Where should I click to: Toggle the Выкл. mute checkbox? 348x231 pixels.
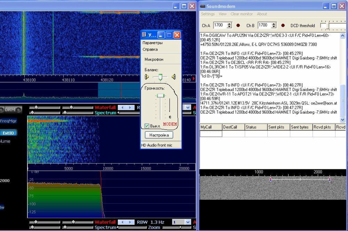tap(147, 126)
